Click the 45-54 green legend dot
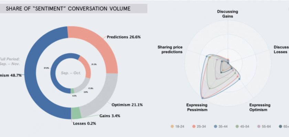 [x=237, y=126]
